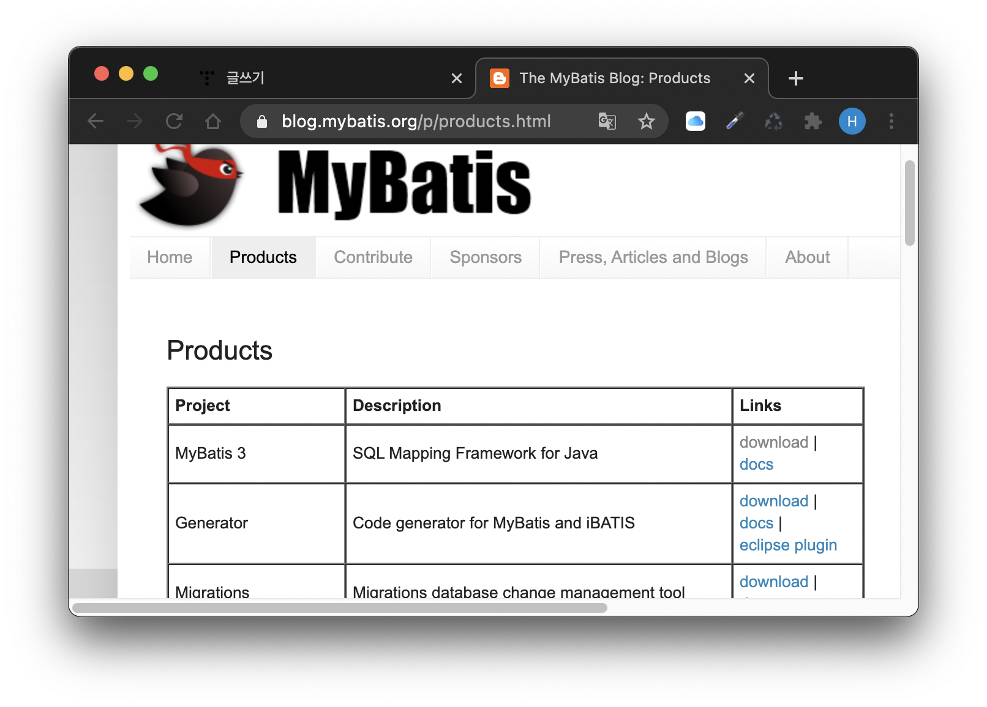Go to the Sponsors page
The image size is (987, 707).
(486, 257)
